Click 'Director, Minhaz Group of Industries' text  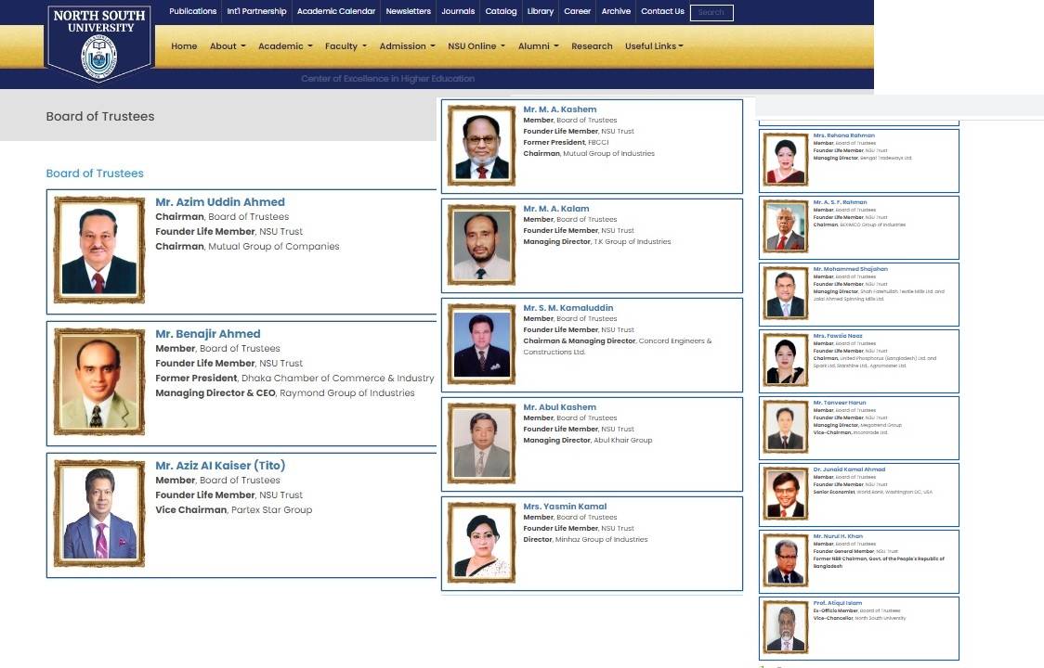[585, 539]
